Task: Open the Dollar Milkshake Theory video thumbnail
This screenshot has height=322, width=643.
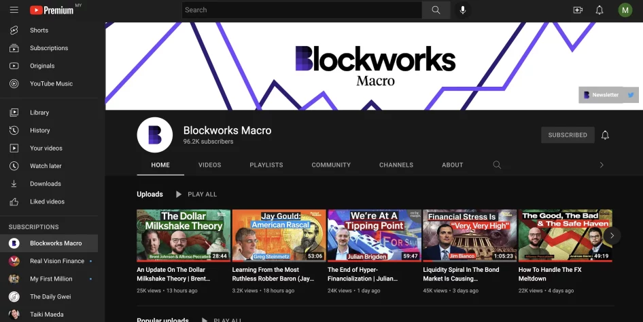Action: (184, 235)
